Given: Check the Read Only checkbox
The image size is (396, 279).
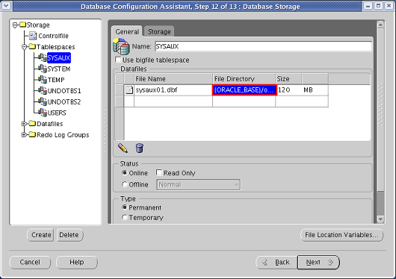Looking at the screenshot, I should (159, 172).
